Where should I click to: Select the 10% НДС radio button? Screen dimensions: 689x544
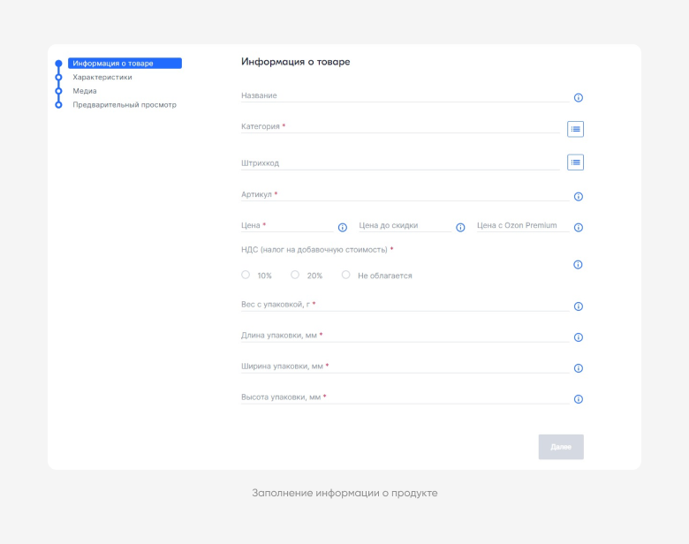click(246, 275)
